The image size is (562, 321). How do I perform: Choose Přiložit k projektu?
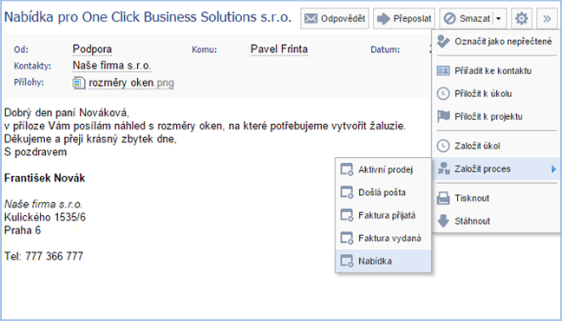[x=496, y=116]
